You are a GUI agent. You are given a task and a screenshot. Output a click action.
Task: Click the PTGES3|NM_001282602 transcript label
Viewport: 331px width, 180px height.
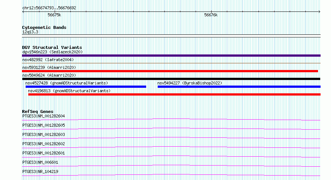(44, 144)
